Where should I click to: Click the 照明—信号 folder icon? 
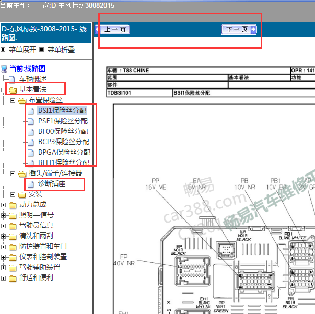click(x=13, y=216)
